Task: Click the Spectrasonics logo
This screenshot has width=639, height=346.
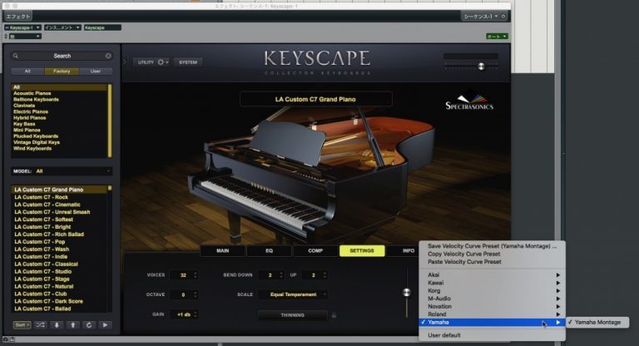Action: tap(469, 101)
